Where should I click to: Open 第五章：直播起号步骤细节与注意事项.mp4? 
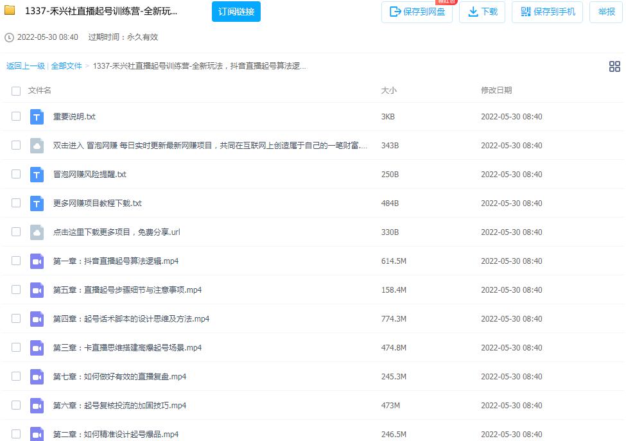pos(127,290)
